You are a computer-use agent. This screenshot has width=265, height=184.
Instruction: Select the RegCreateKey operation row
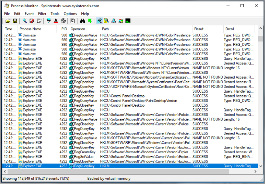pyautogui.click(x=130, y=152)
